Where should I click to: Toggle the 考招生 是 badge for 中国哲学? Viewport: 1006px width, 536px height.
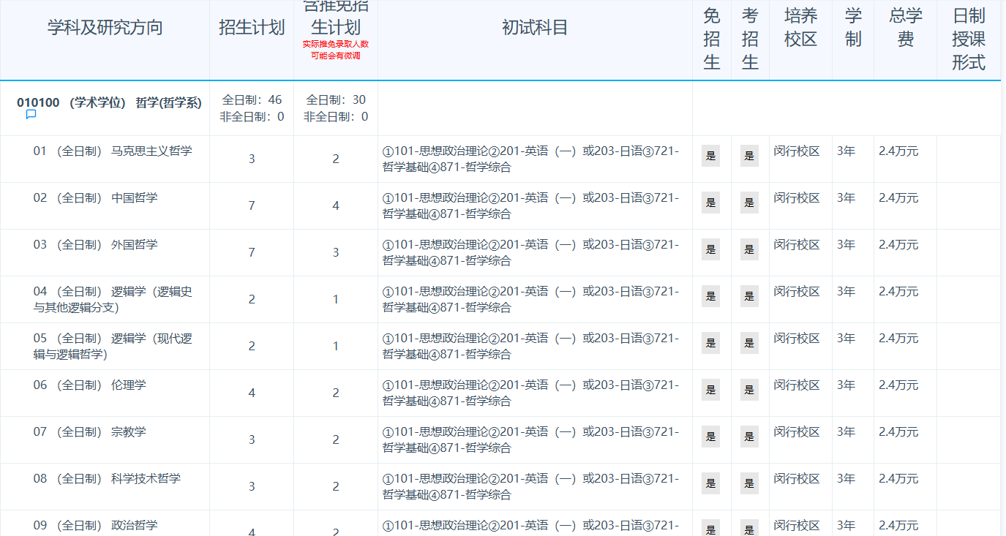[749, 202]
